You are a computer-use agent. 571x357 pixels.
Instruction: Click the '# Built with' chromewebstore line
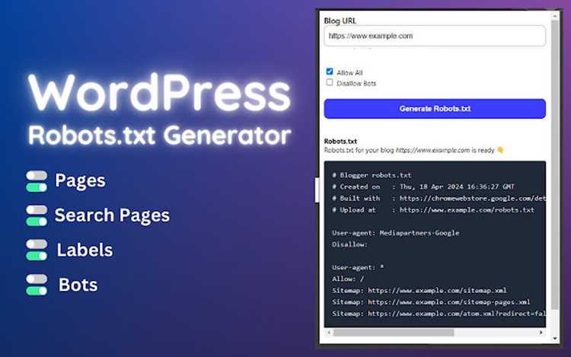tap(439, 198)
